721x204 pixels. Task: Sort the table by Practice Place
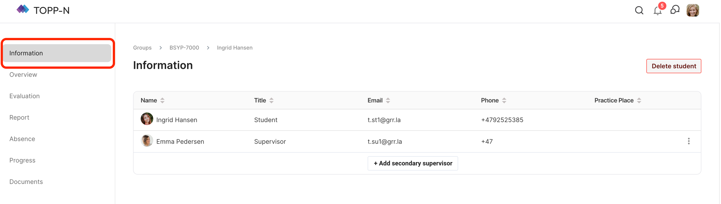click(x=639, y=100)
